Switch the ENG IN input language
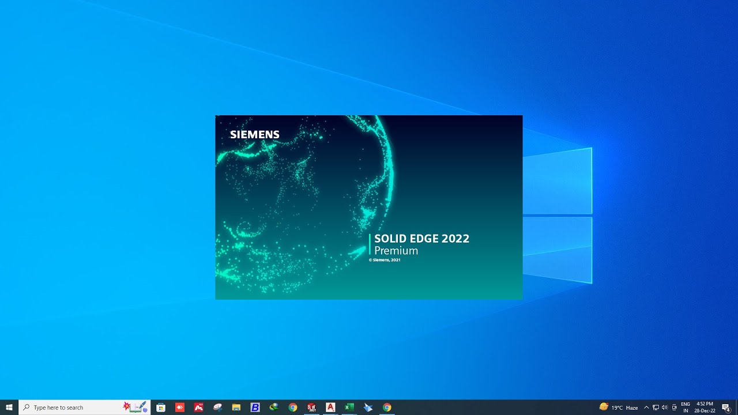The image size is (738, 415). click(686, 408)
